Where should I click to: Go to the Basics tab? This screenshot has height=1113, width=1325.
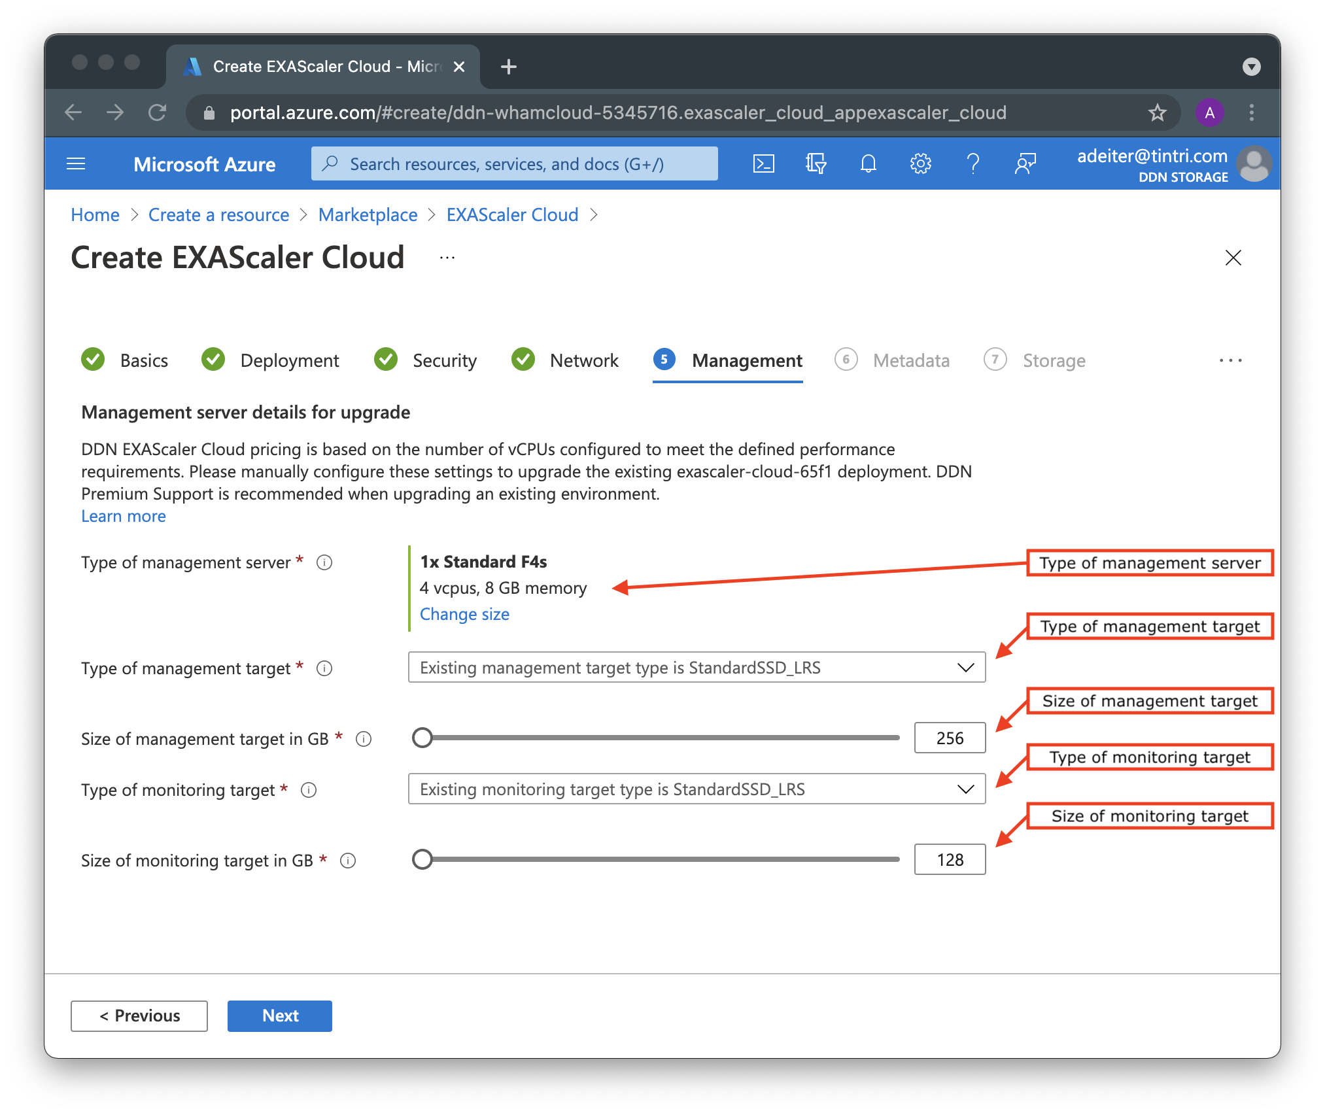(125, 360)
